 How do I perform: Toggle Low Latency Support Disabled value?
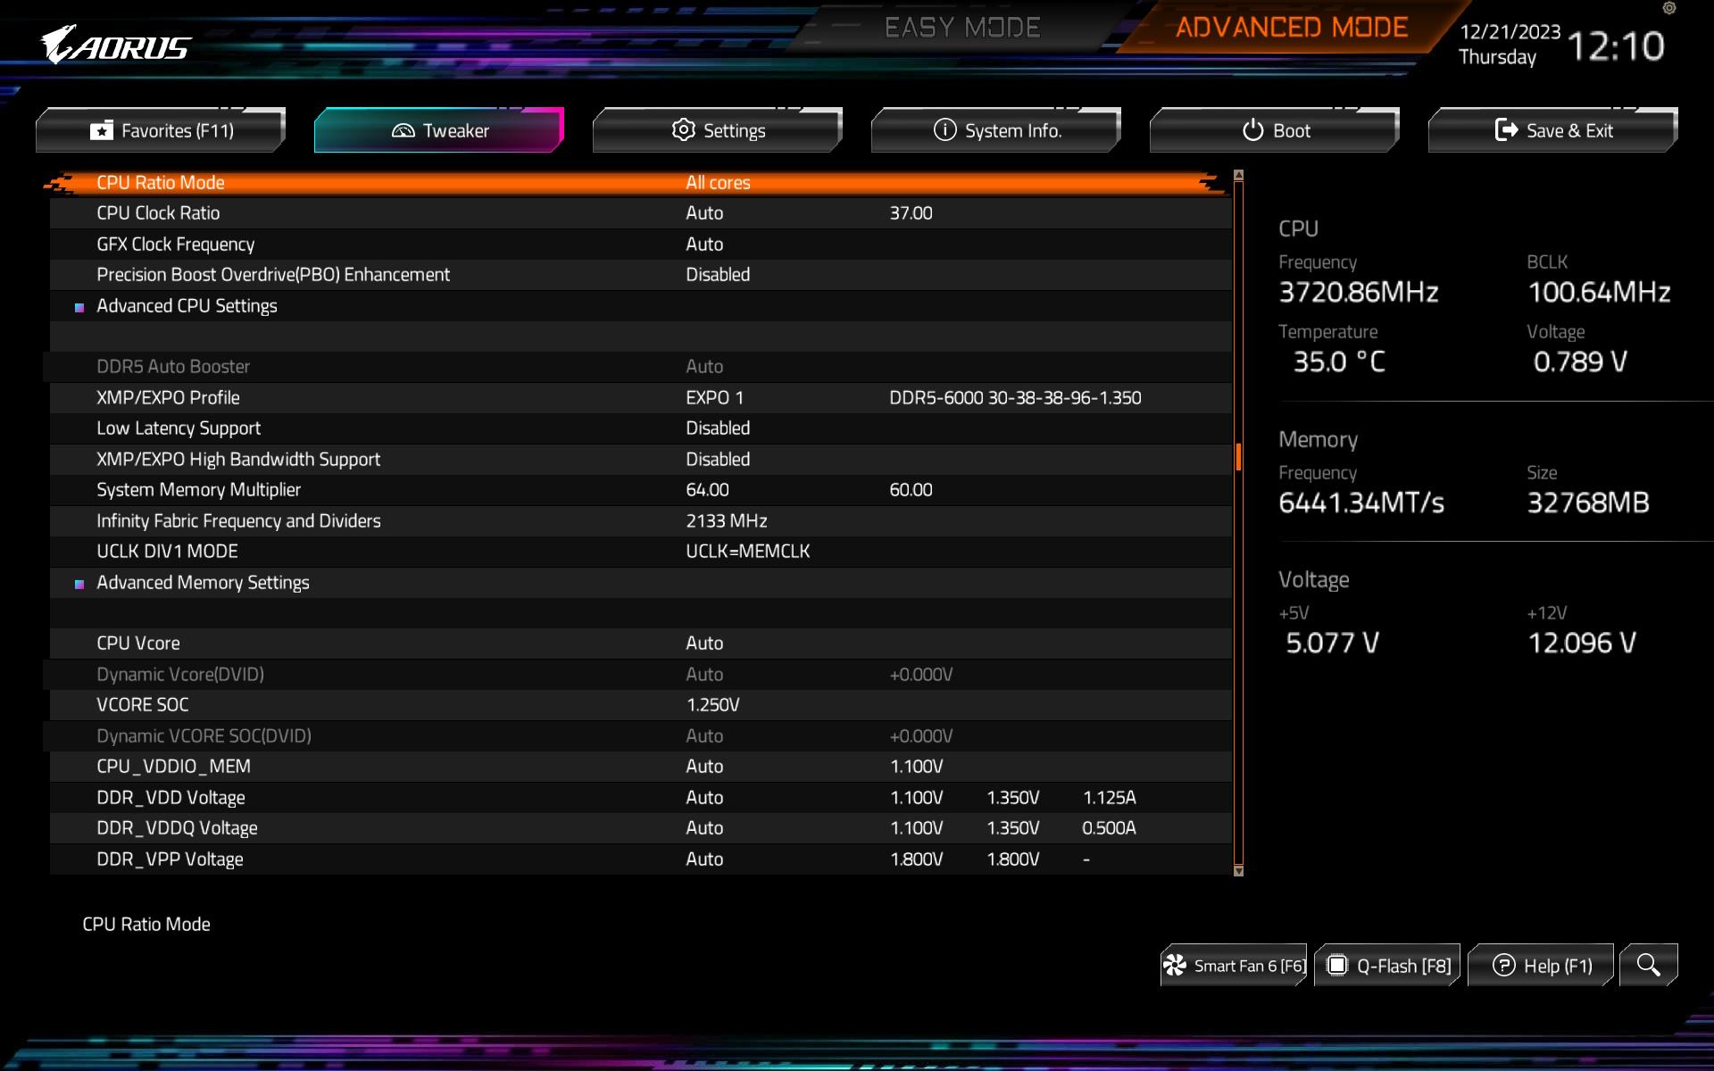click(x=718, y=428)
